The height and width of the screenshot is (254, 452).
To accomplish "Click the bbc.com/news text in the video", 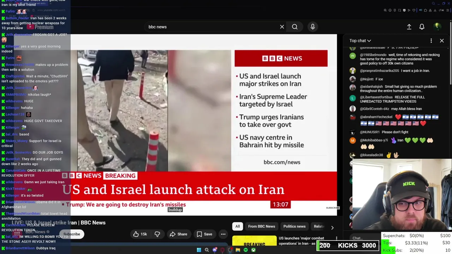I will [x=282, y=162].
